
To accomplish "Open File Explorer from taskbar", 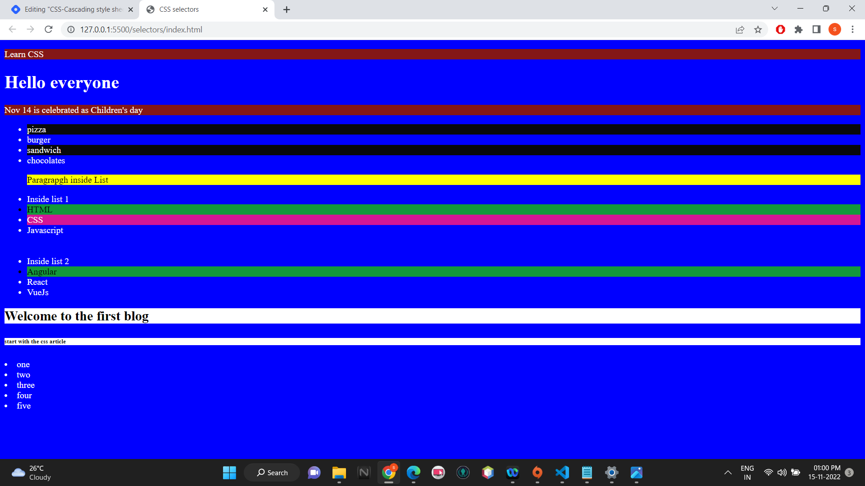I will tap(339, 472).
